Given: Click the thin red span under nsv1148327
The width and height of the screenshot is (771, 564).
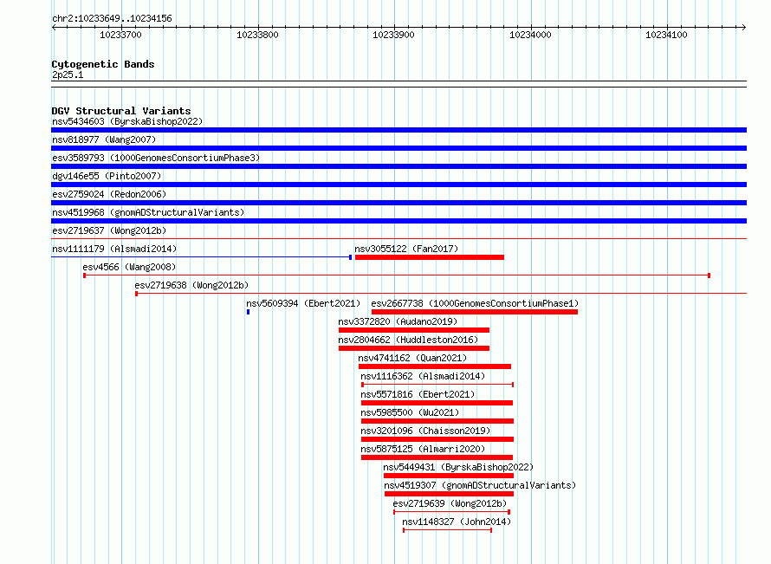Looking at the screenshot, I should tap(448, 530).
